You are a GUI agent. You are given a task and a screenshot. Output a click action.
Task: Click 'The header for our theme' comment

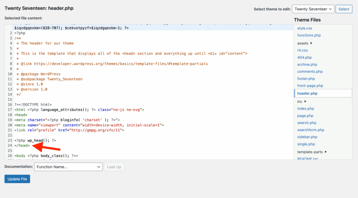pyautogui.click(x=45, y=43)
